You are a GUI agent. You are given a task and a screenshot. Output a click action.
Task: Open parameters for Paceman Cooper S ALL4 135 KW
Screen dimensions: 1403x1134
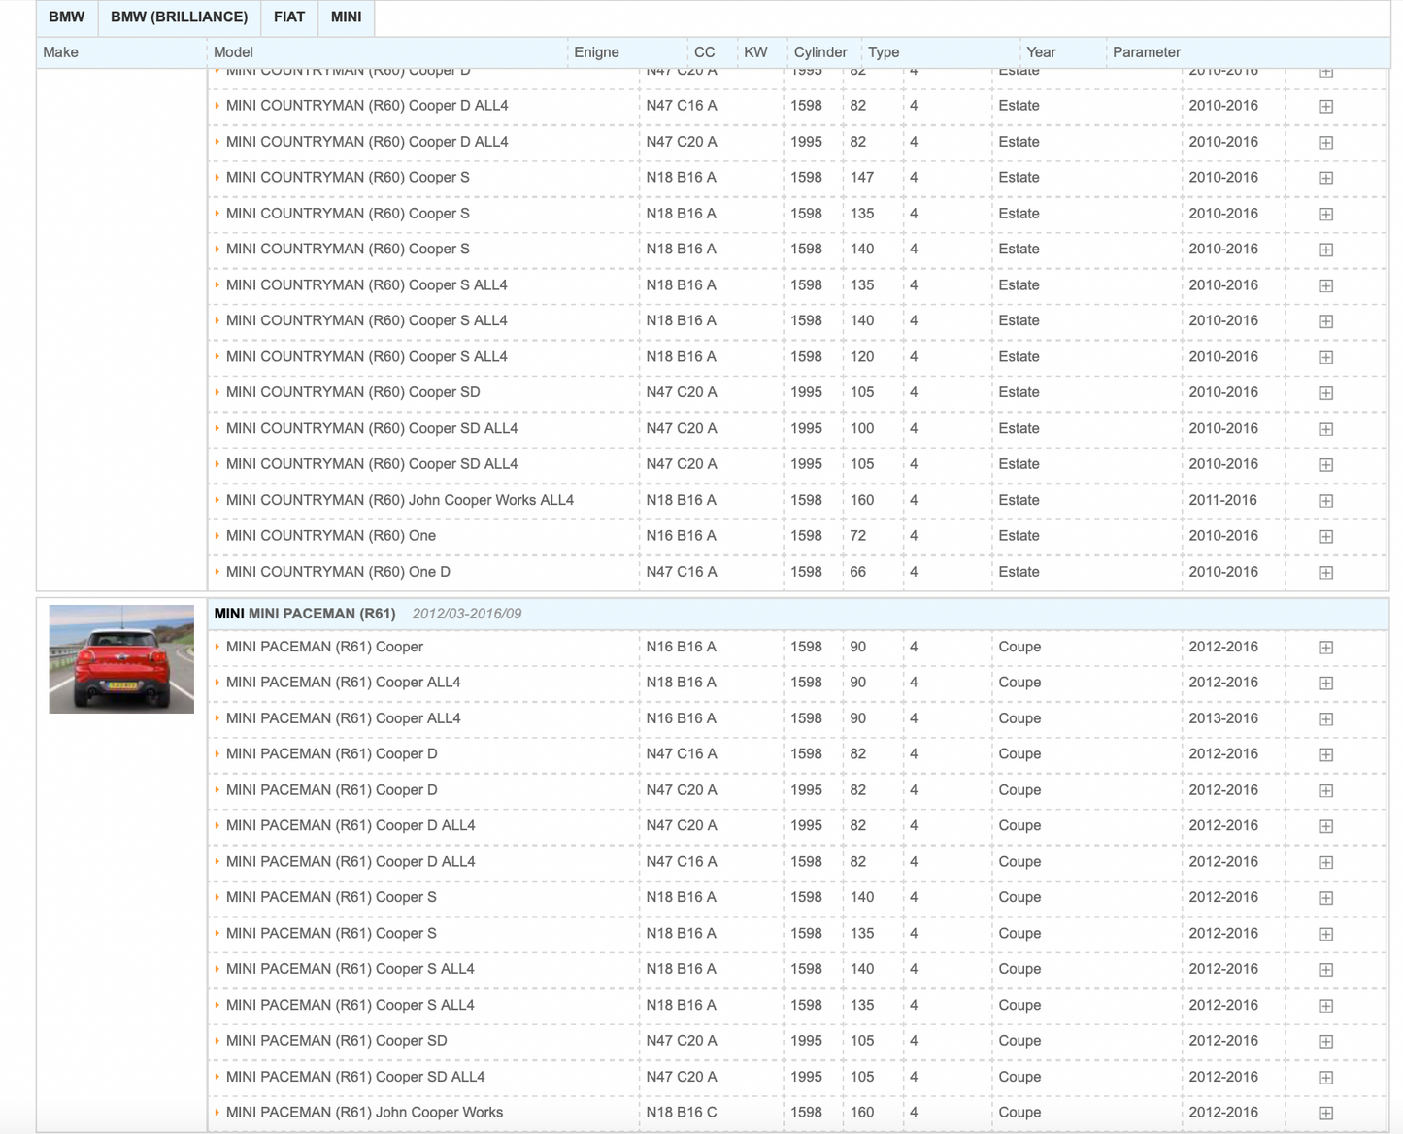pyautogui.click(x=1326, y=1006)
